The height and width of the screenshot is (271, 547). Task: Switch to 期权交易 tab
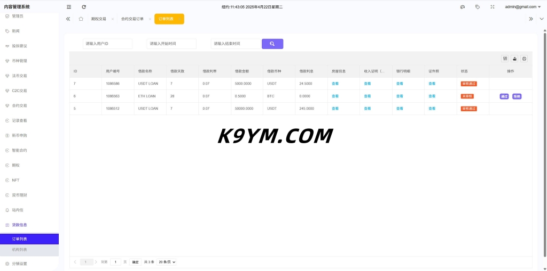(x=99, y=19)
